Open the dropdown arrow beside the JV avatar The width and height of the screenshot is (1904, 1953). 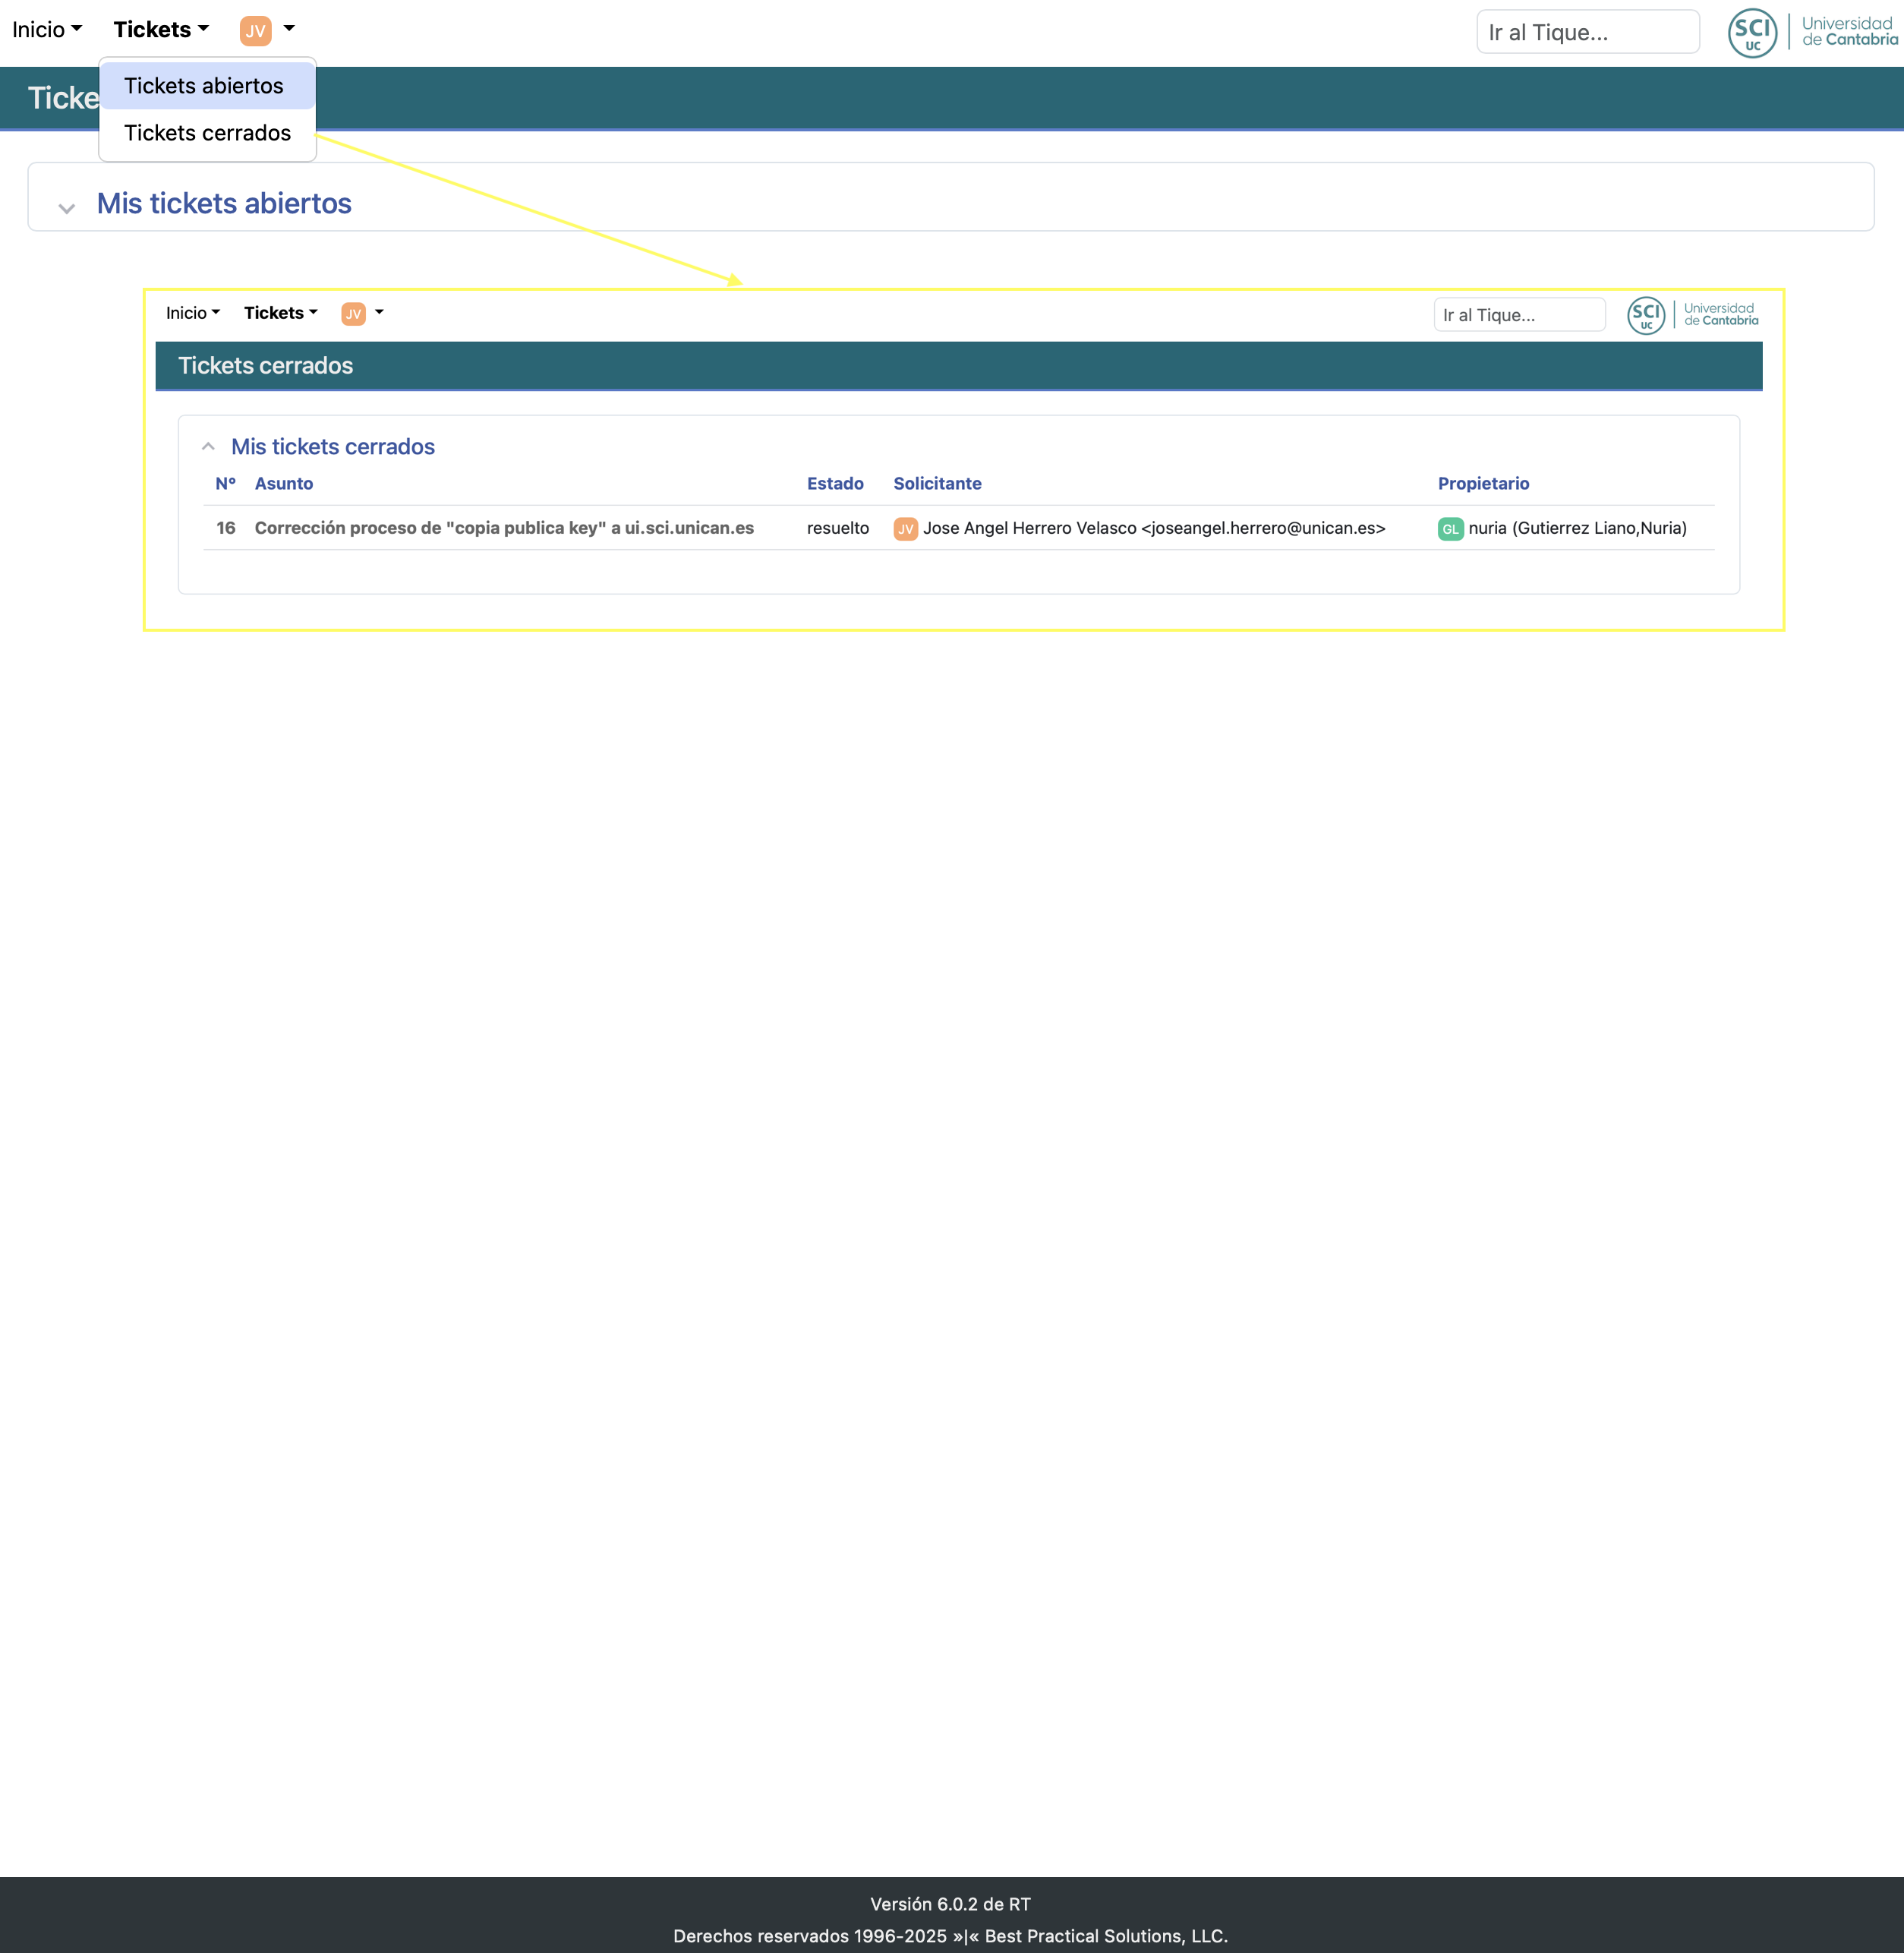(x=289, y=30)
